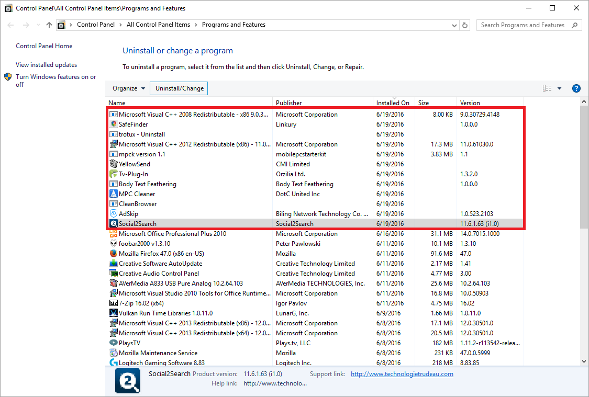Click the Mozilla Firefox 47.0 icon
This screenshot has height=397, width=589.
114,254
